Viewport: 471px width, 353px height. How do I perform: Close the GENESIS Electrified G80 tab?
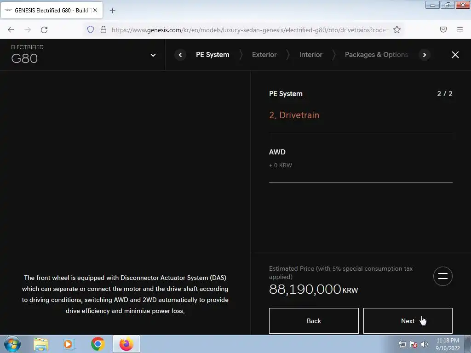pyautogui.click(x=95, y=10)
